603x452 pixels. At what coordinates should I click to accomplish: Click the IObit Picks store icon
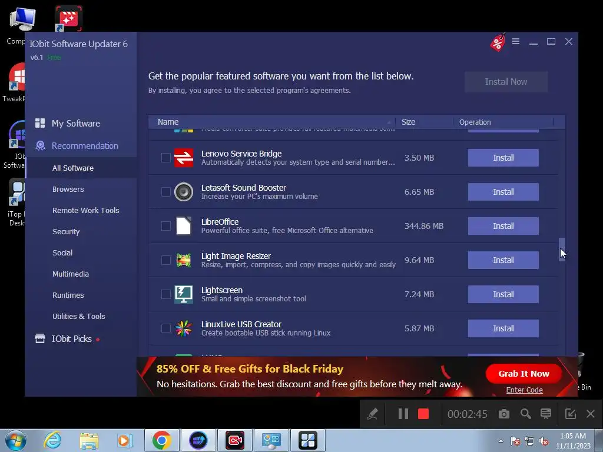click(x=40, y=338)
